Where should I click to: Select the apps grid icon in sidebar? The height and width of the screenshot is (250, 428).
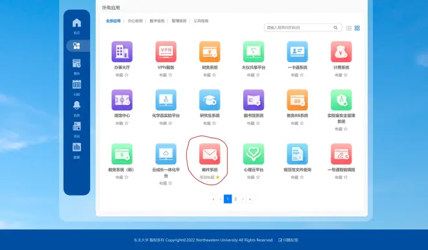tap(77, 46)
